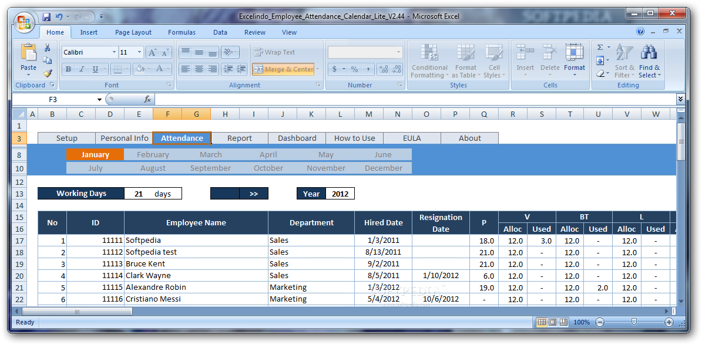This screenshot has width=702, height=345.
Task: Open Format as Table gallery
Action: tap(466, 61)
